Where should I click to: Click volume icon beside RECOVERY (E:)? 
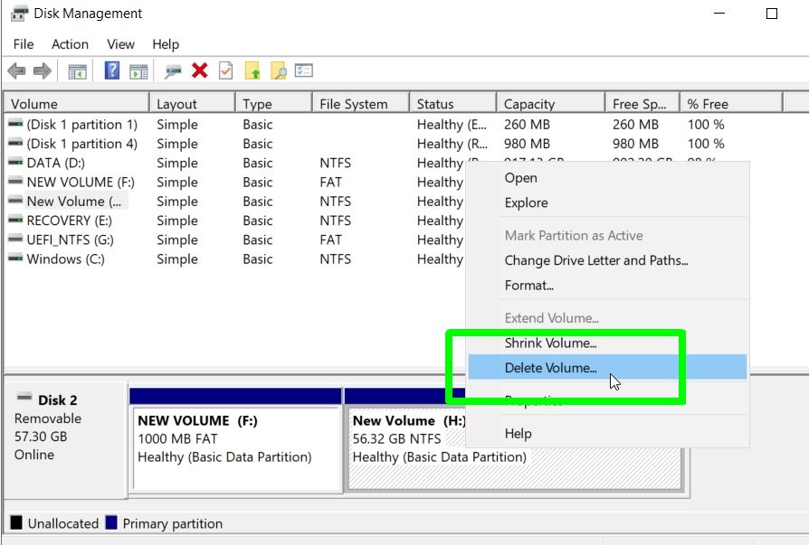tap(15, 220)
